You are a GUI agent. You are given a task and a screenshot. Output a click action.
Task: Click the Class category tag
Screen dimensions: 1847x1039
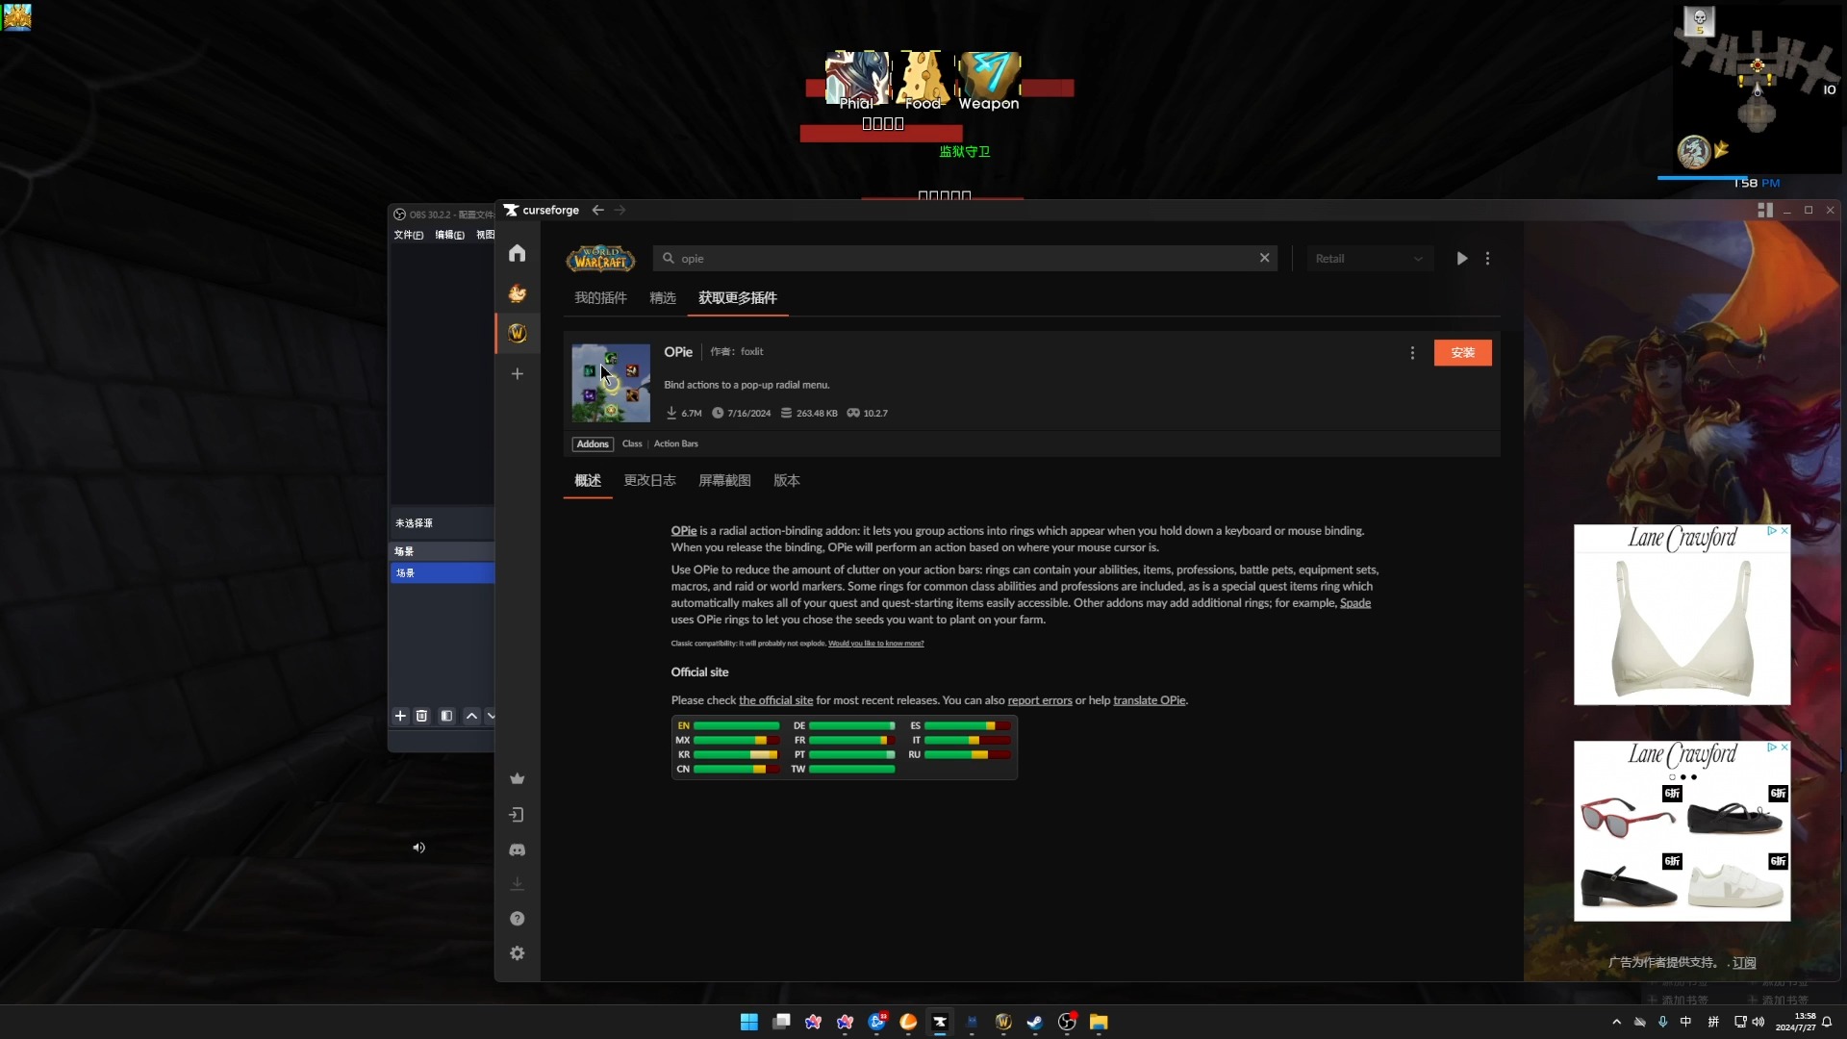632,443
